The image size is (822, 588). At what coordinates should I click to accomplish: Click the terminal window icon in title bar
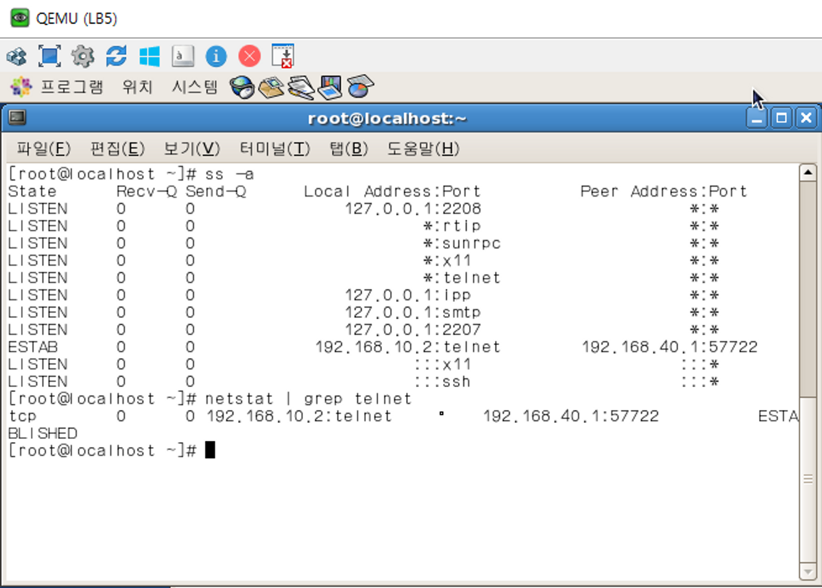[17, 117]
